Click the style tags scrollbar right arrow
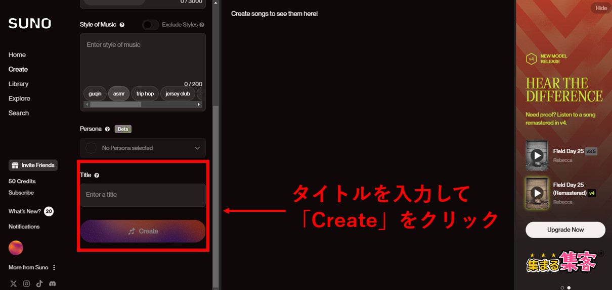 (199, 104)
